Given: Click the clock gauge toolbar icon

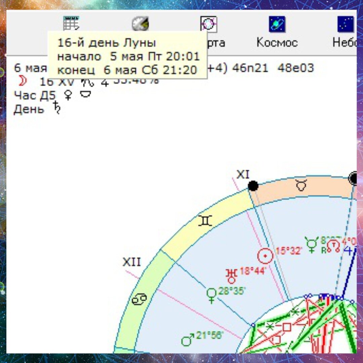Looking at the screenshot, I should [140, 24].
